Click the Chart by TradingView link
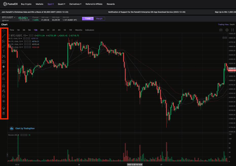 point(25,129)
